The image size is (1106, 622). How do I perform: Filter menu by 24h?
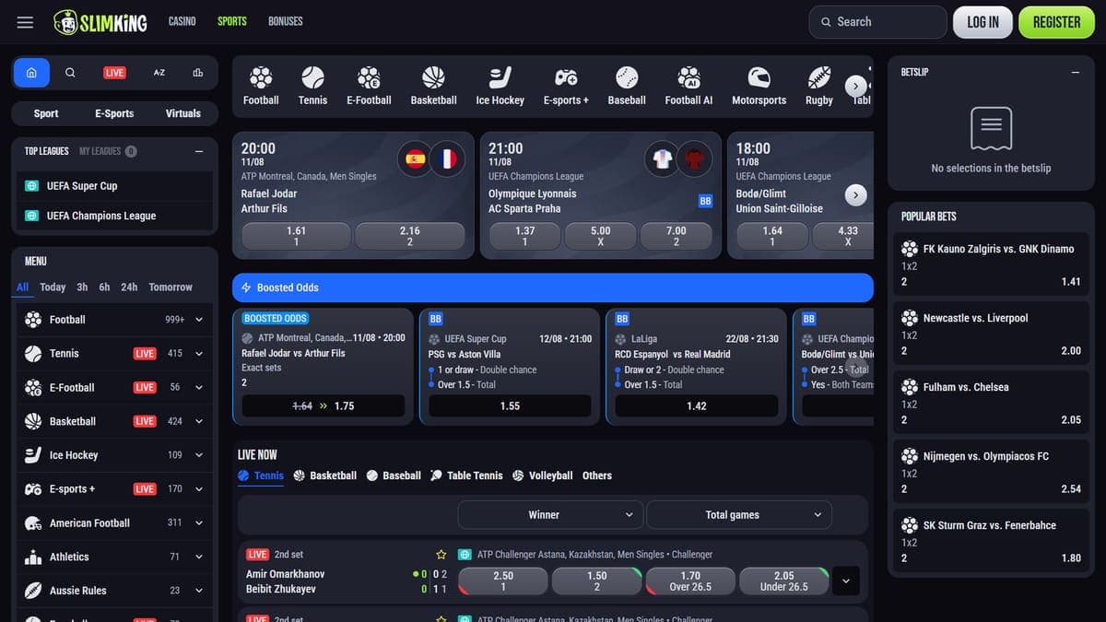pos(129,288)
